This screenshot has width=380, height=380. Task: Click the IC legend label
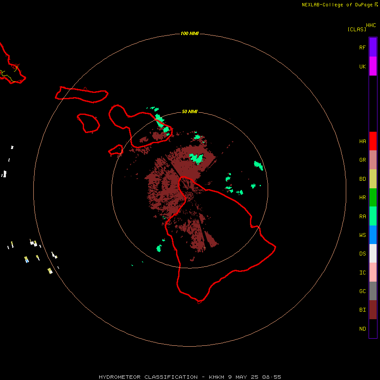pyautogui.click(x=362, y=273)
